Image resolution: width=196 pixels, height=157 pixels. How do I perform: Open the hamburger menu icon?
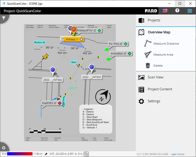point(190,11)
